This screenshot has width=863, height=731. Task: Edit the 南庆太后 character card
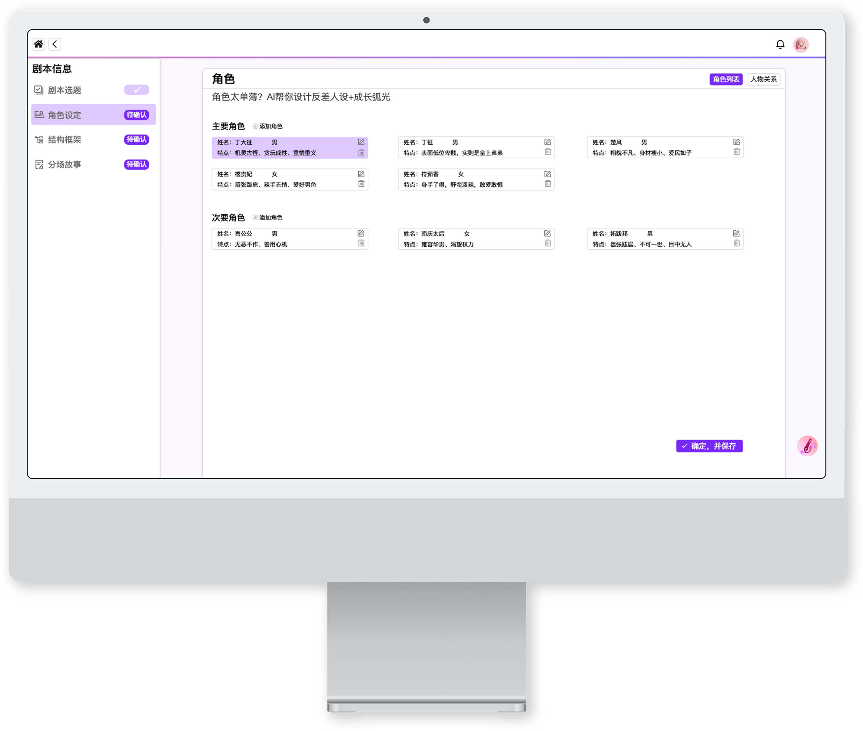tap(547, 234)
